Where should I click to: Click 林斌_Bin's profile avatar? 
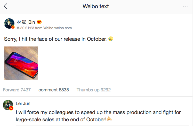coord(9,23)
